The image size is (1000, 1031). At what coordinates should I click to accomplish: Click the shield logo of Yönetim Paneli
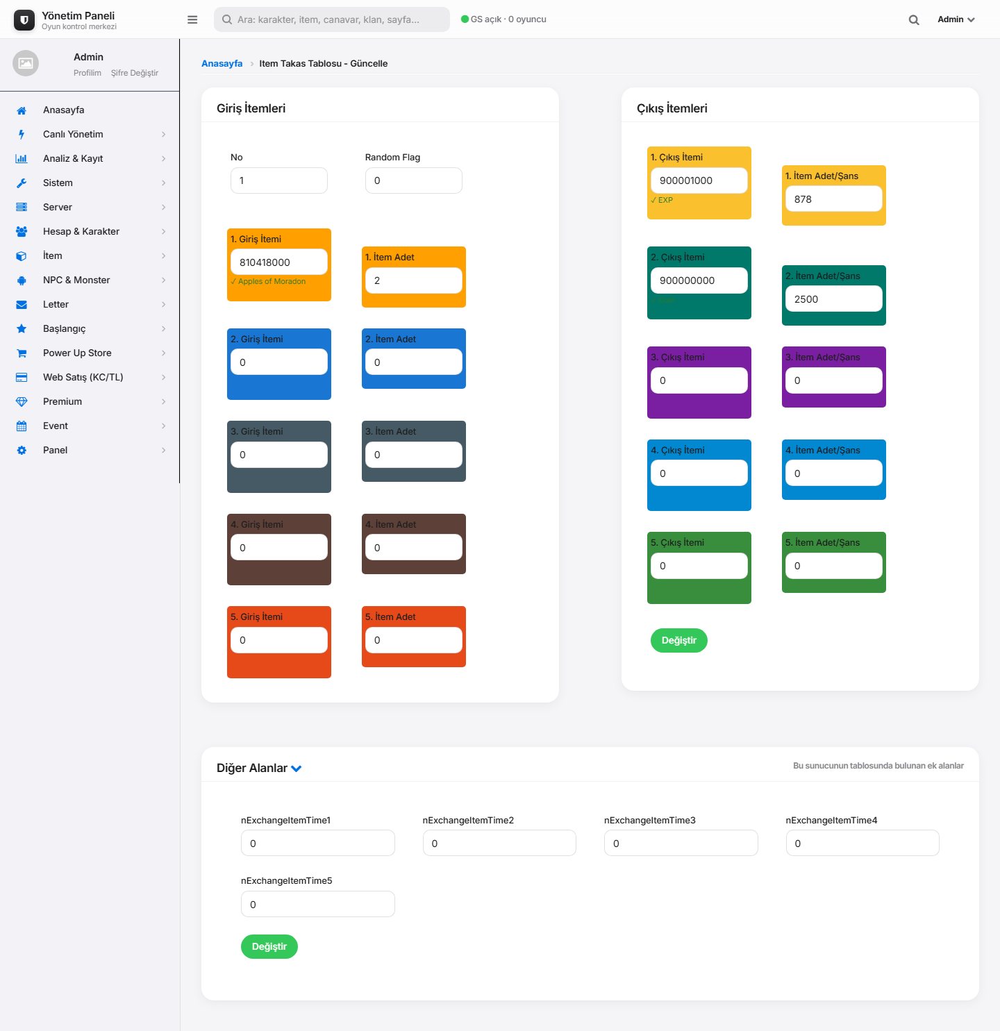(24, 20)
